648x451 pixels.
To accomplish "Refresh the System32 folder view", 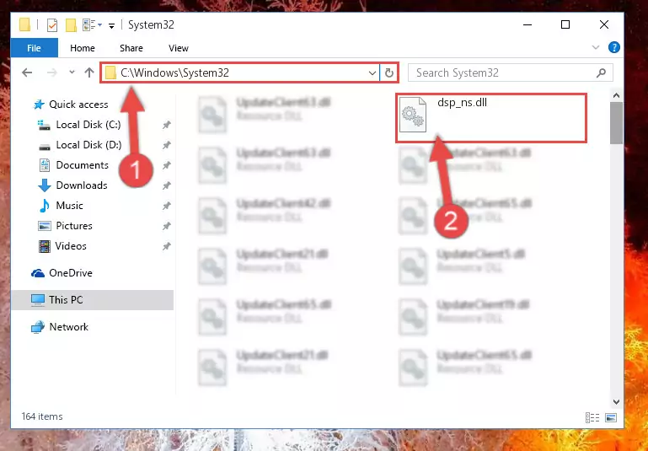I will 388,73.
